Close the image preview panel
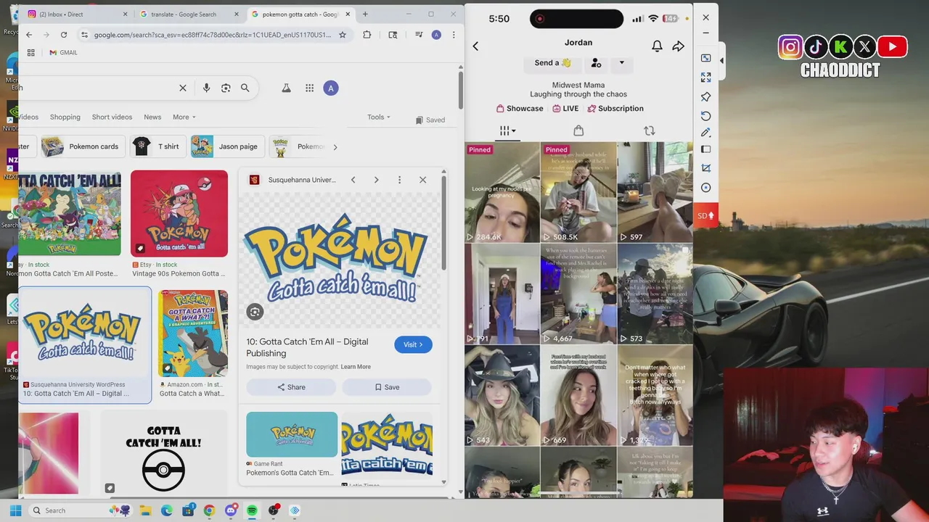 point(422,180)
